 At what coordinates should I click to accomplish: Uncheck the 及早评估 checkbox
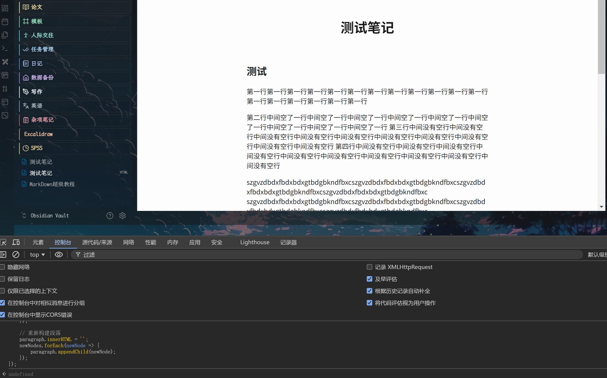point(369,279)
